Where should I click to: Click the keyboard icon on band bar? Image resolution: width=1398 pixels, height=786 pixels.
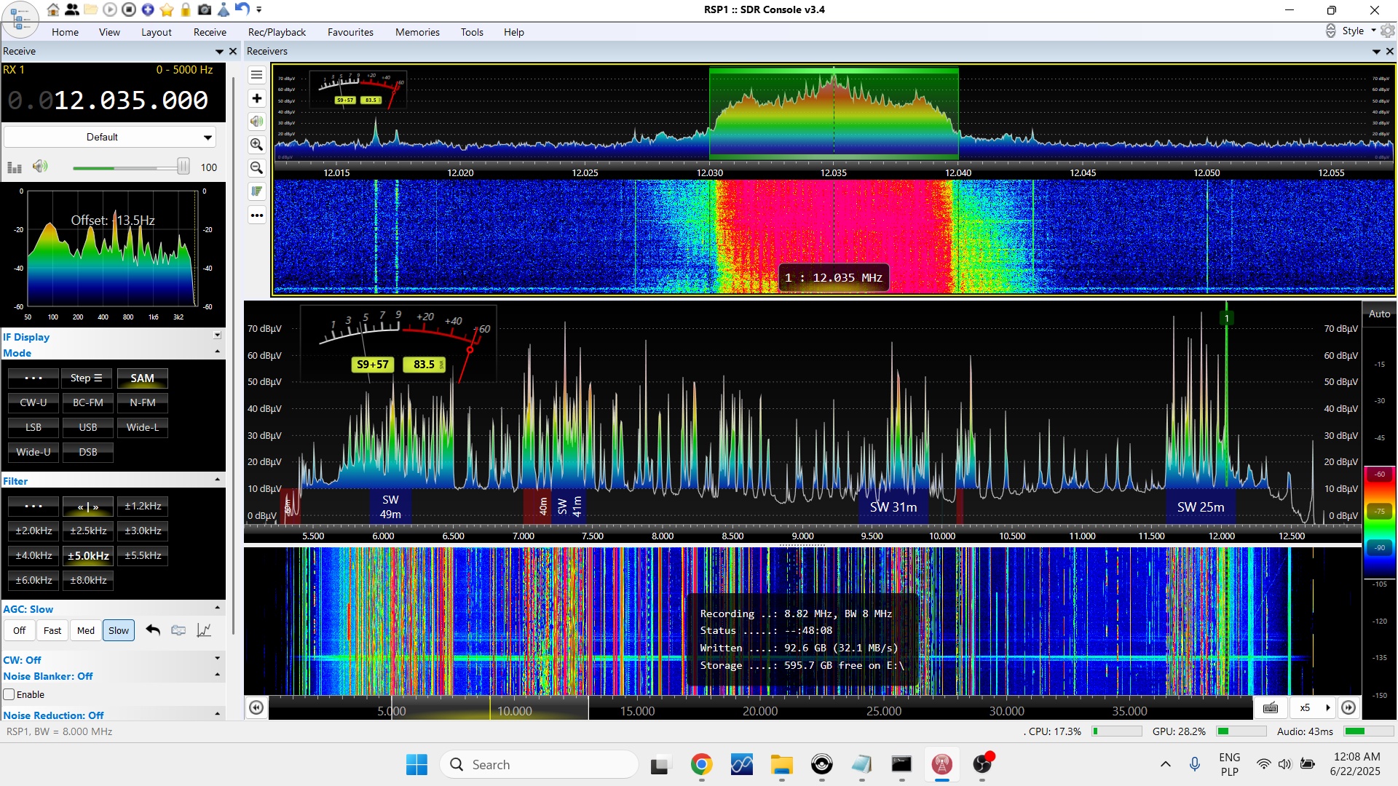(x=1271, y=707)
